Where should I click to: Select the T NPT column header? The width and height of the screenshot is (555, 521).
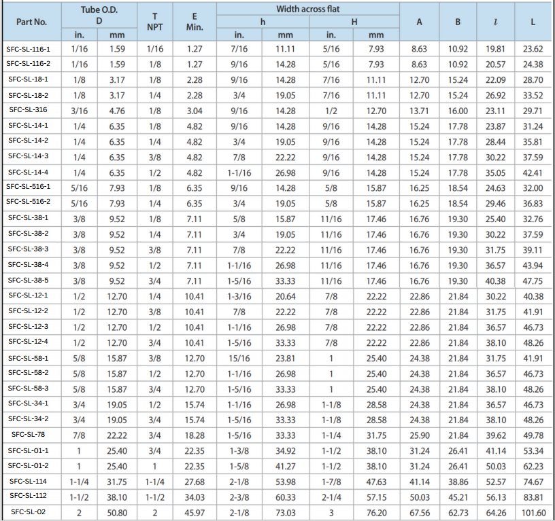pos(155,22)
